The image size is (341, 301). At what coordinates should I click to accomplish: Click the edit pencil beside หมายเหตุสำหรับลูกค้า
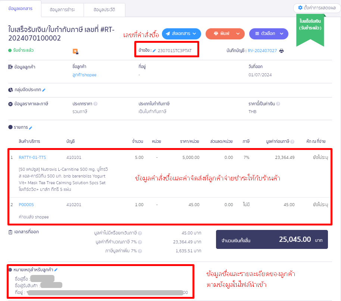click(x=57, y=270)
